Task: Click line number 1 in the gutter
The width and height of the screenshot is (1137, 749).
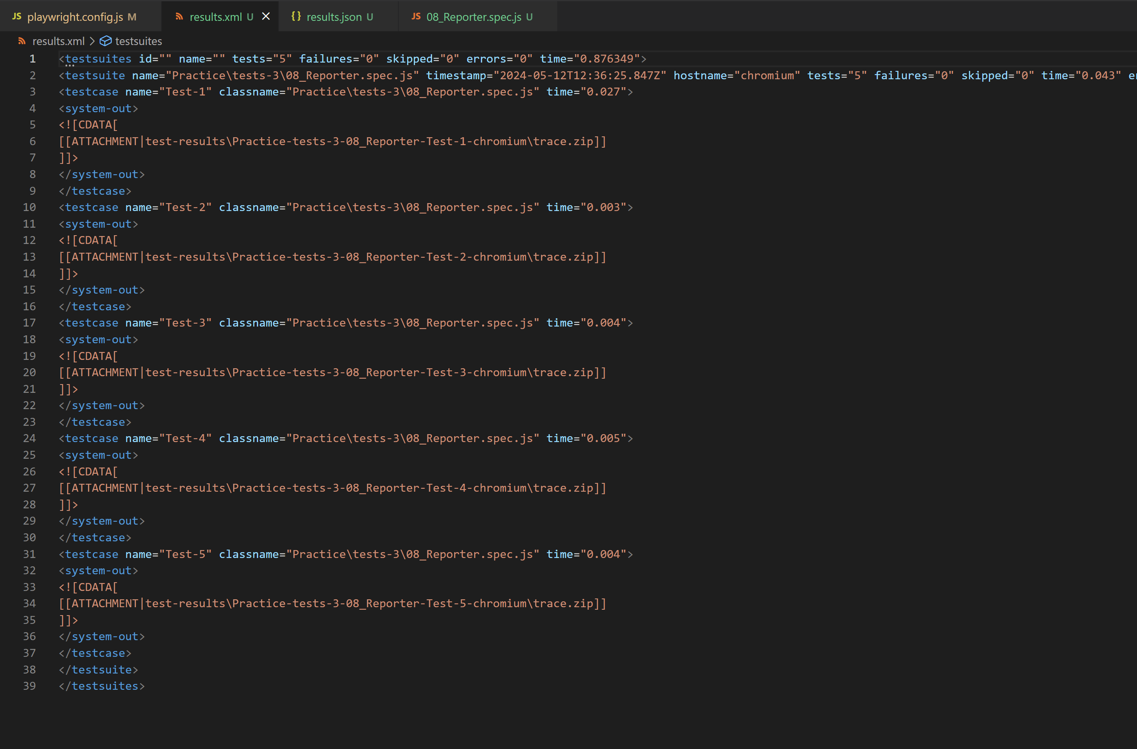Action: (x=33, y=59)
